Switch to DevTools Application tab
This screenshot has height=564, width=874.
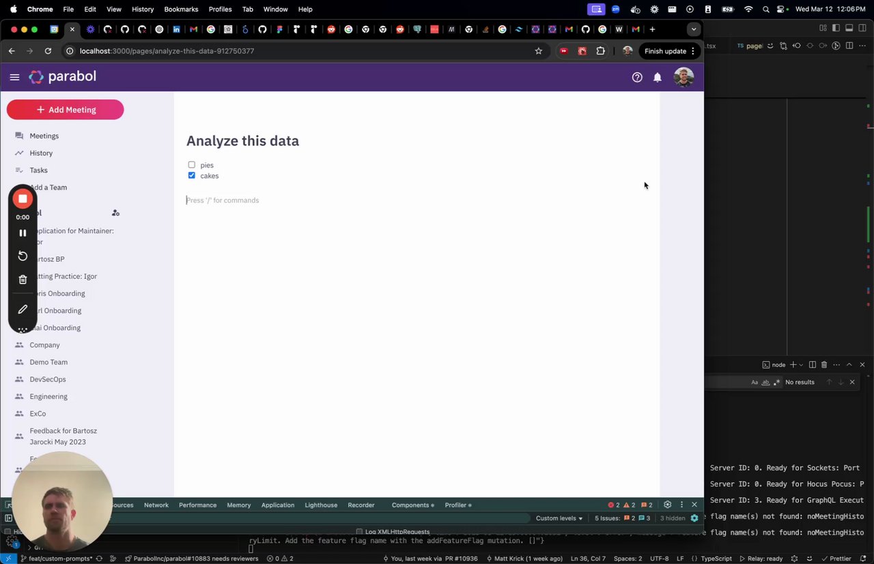click(278, 505)
